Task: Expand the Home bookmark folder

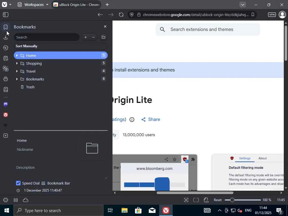Action: coord(17,55)
